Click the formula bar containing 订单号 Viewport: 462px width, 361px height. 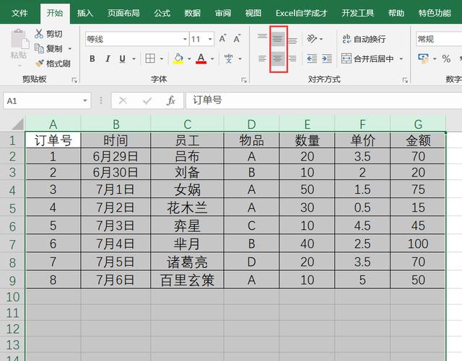324,101
